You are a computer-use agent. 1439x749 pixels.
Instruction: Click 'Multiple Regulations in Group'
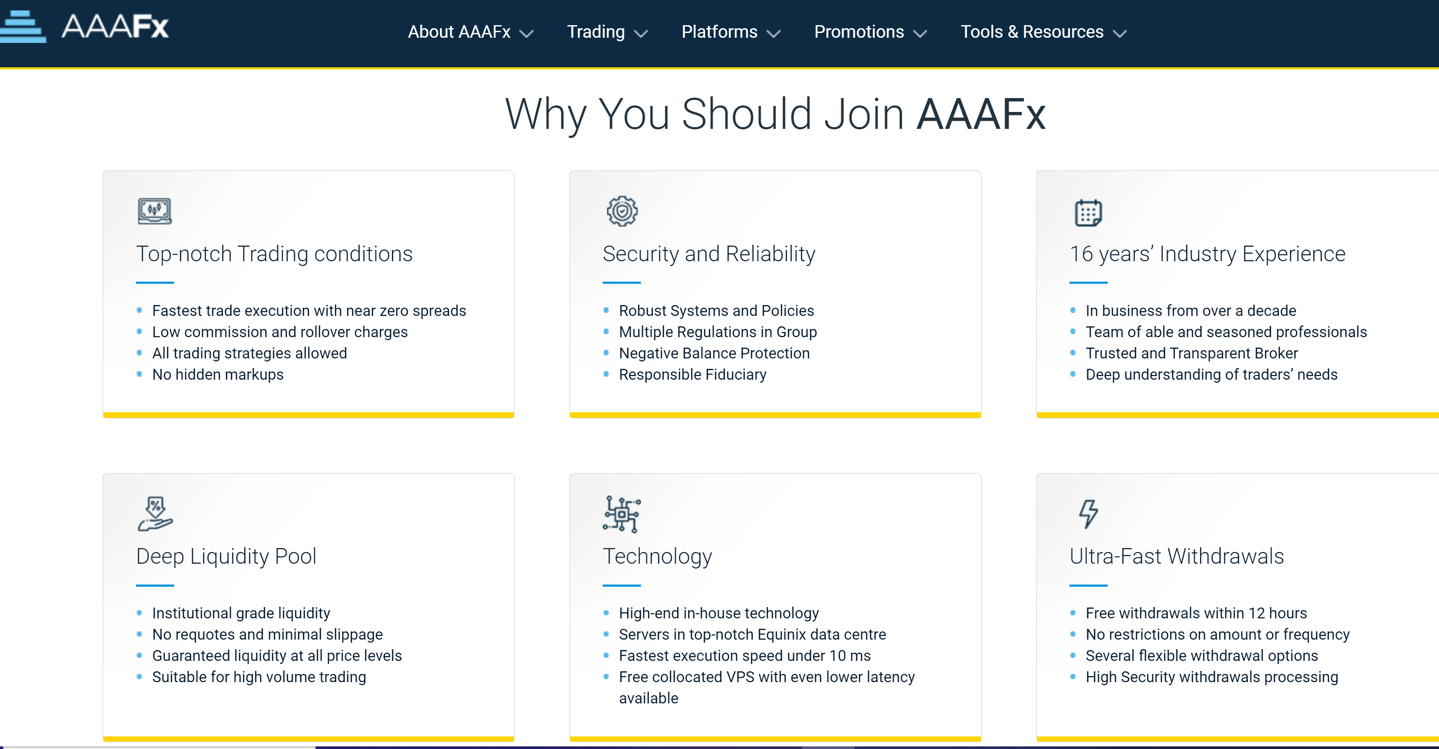(718, 332)
